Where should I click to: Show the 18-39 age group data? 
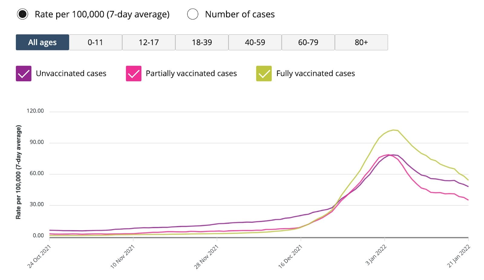[x=202, y=42]
